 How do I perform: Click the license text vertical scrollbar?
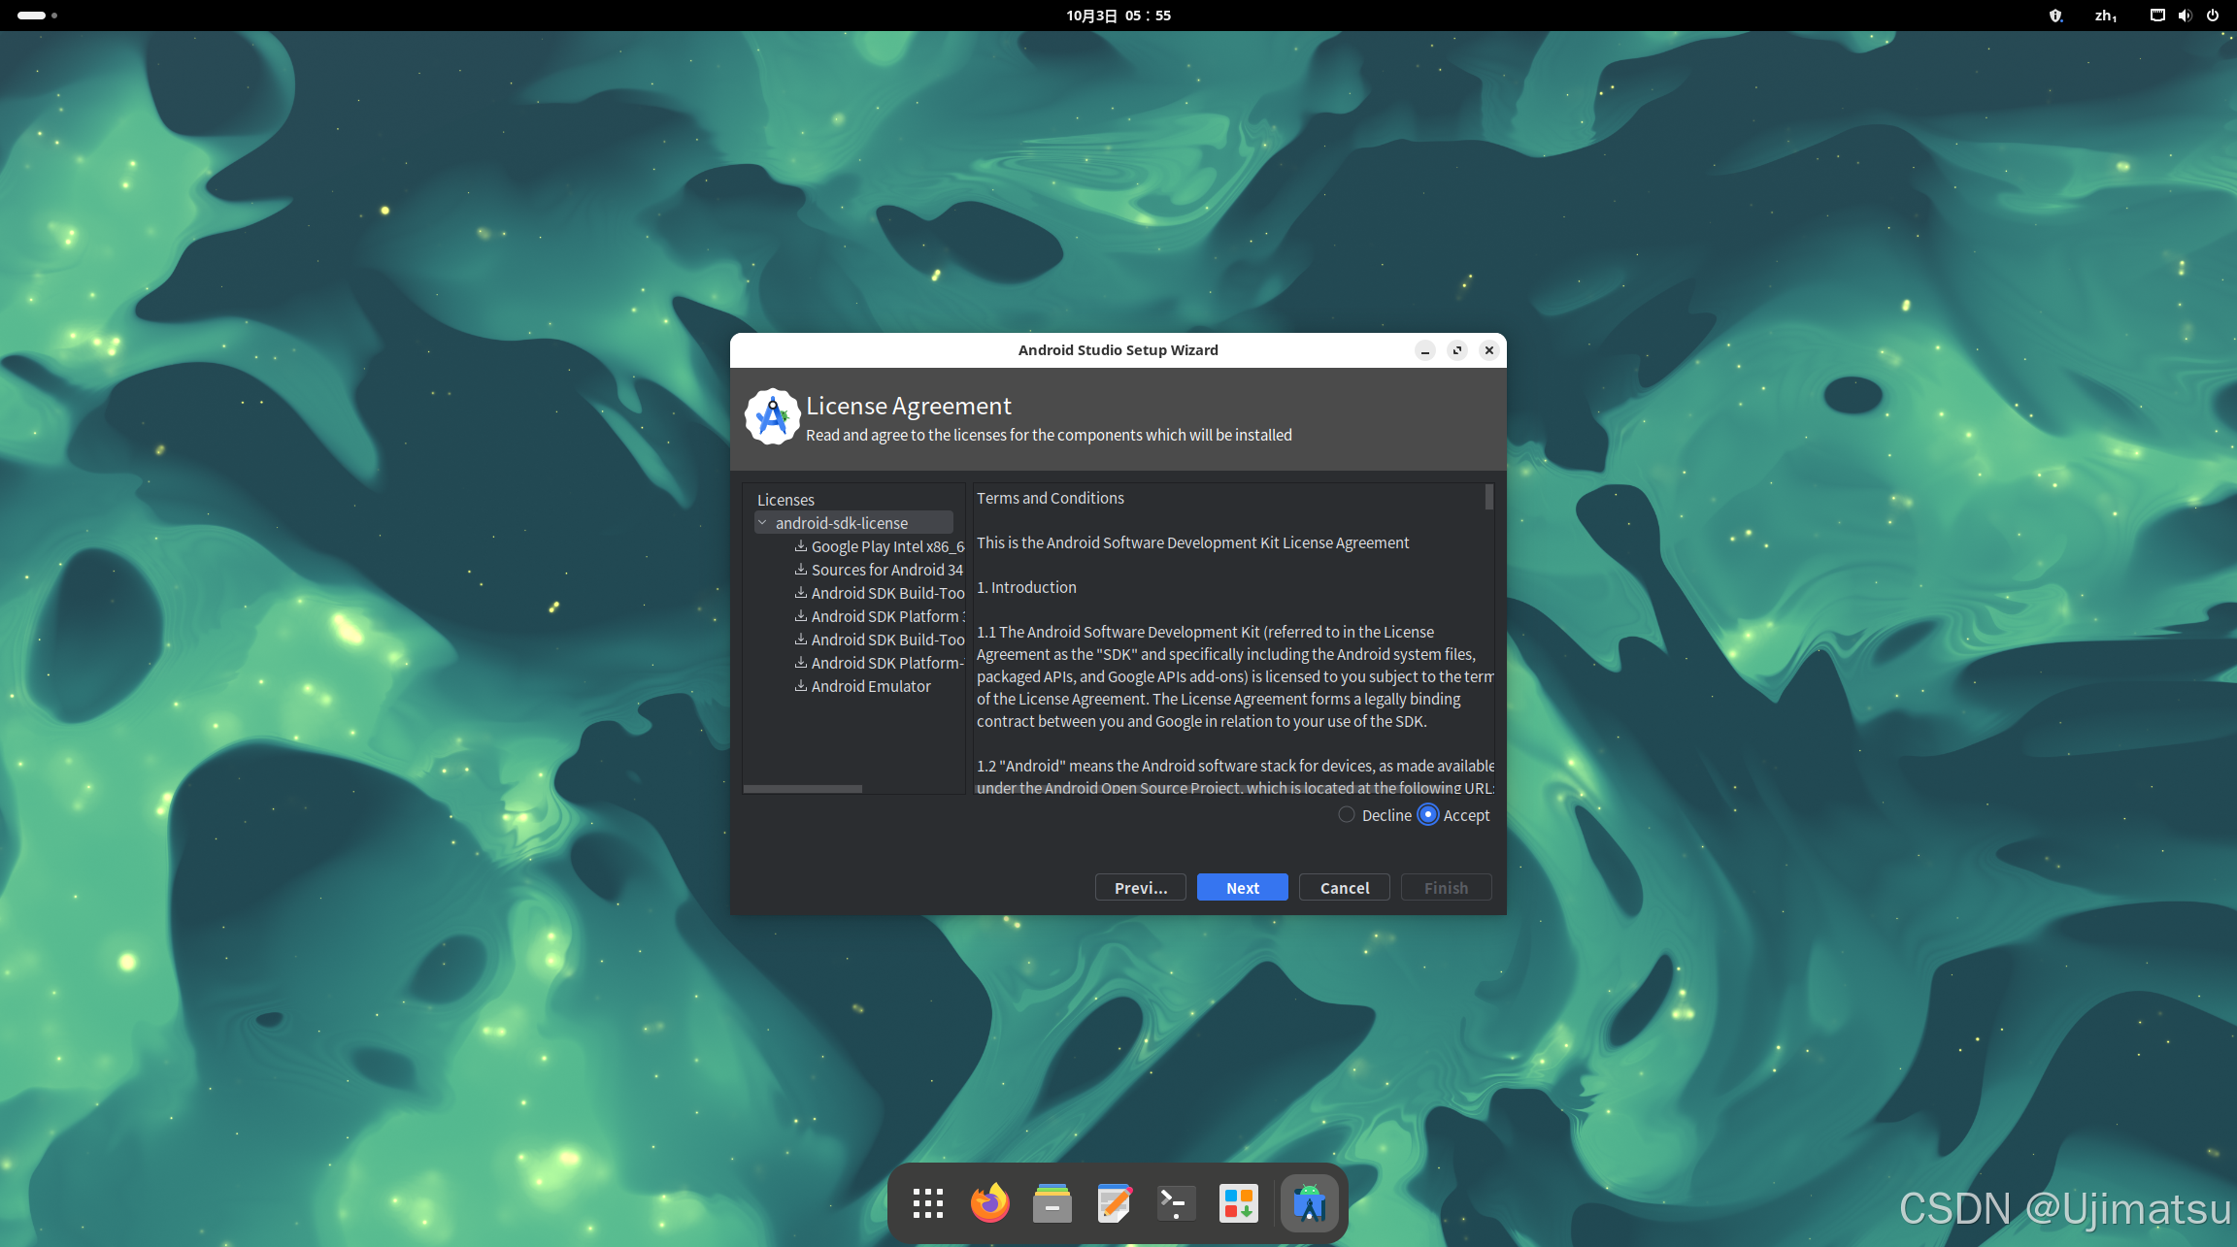pos(1488,498)
